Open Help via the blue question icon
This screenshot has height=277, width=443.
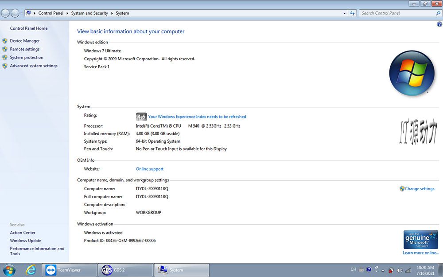click(439, 24)
